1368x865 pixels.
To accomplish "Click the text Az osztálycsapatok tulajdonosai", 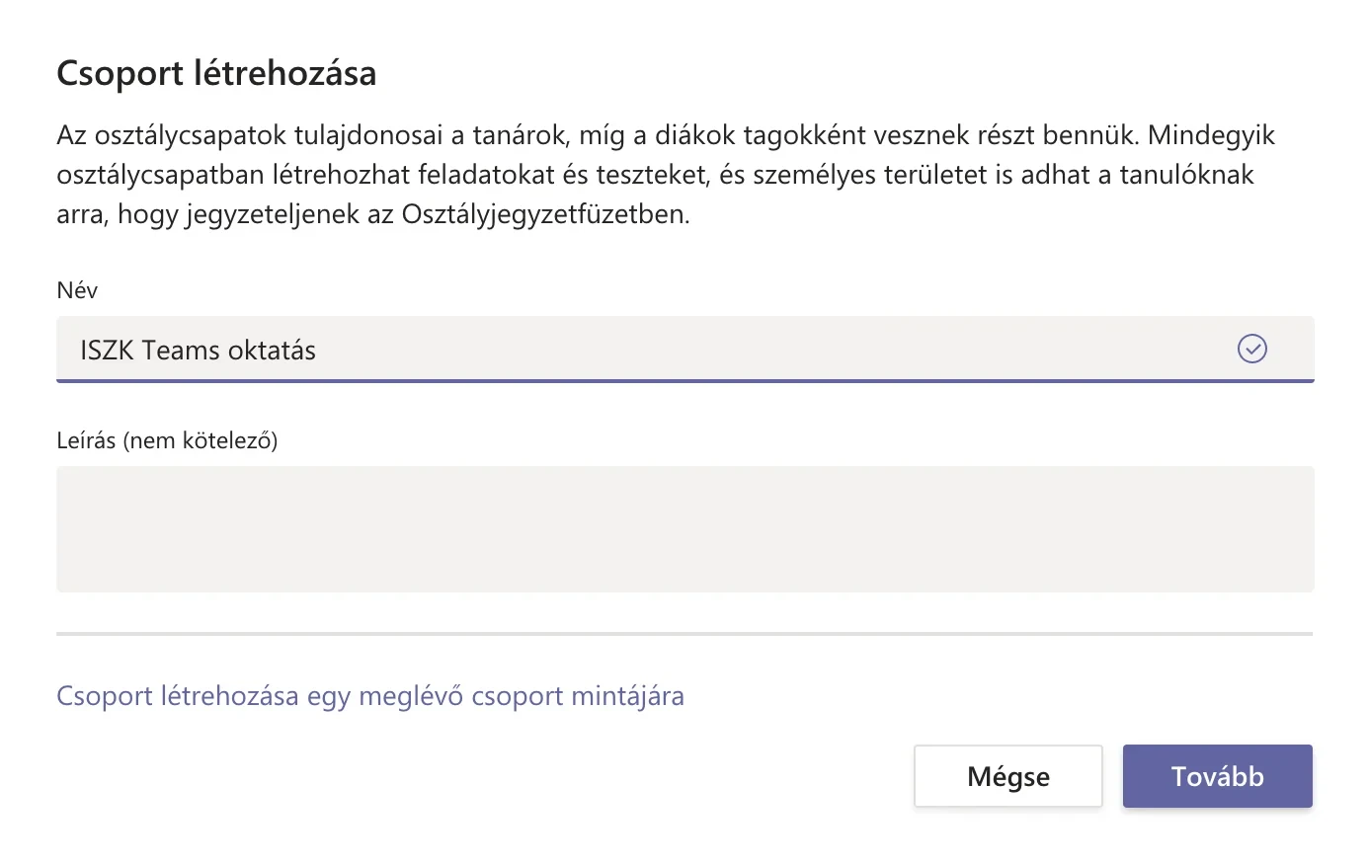I will [x=250, y=135].
